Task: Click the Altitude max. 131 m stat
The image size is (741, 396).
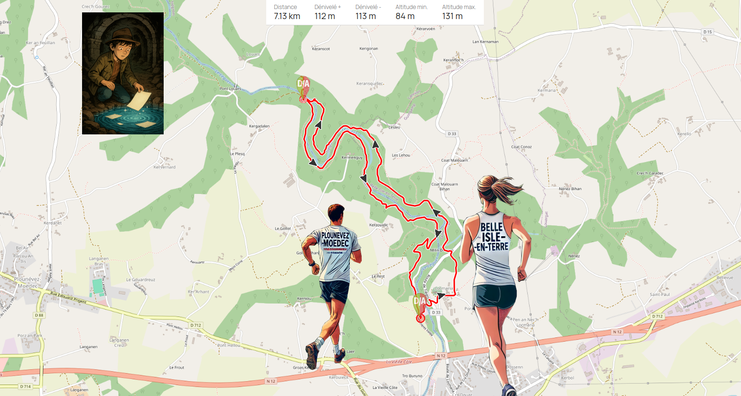Action: (x=459, y=12)
